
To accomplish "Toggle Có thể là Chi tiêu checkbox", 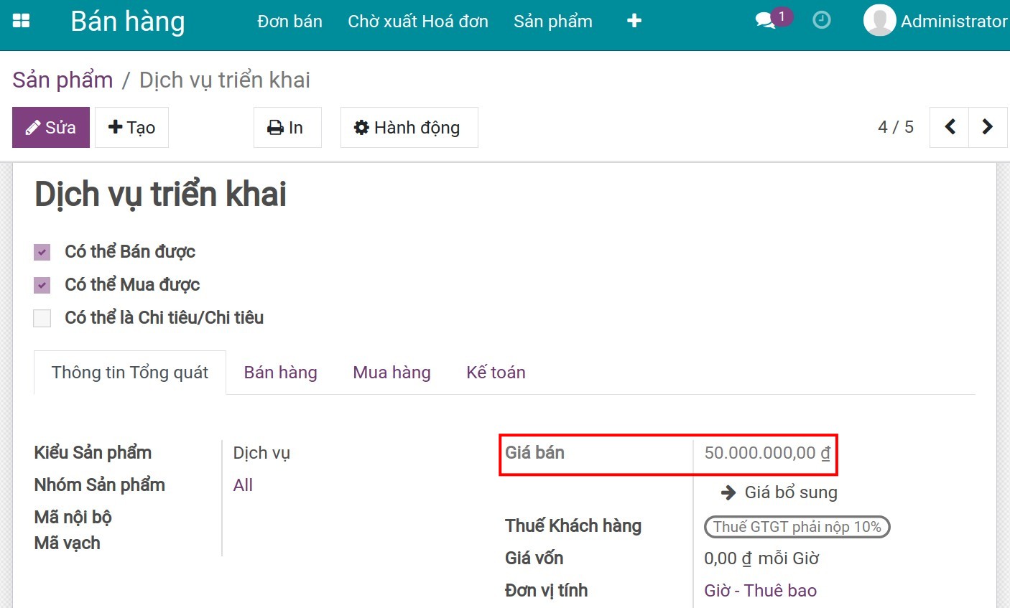I will (x=42, y=318).
